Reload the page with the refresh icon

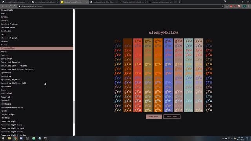tap(11, 6)
